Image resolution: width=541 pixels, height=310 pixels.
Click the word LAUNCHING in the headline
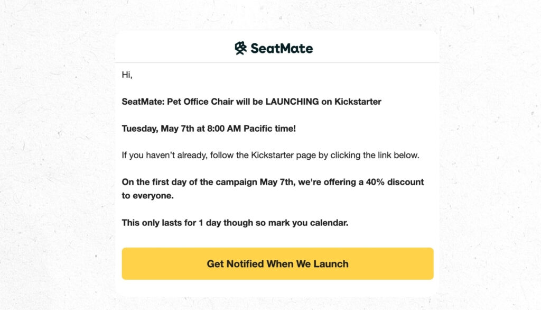tap(292, 102)
